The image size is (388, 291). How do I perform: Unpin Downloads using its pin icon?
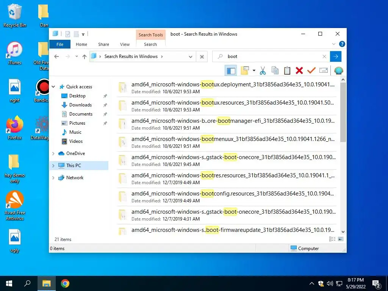tap(105, 105)
